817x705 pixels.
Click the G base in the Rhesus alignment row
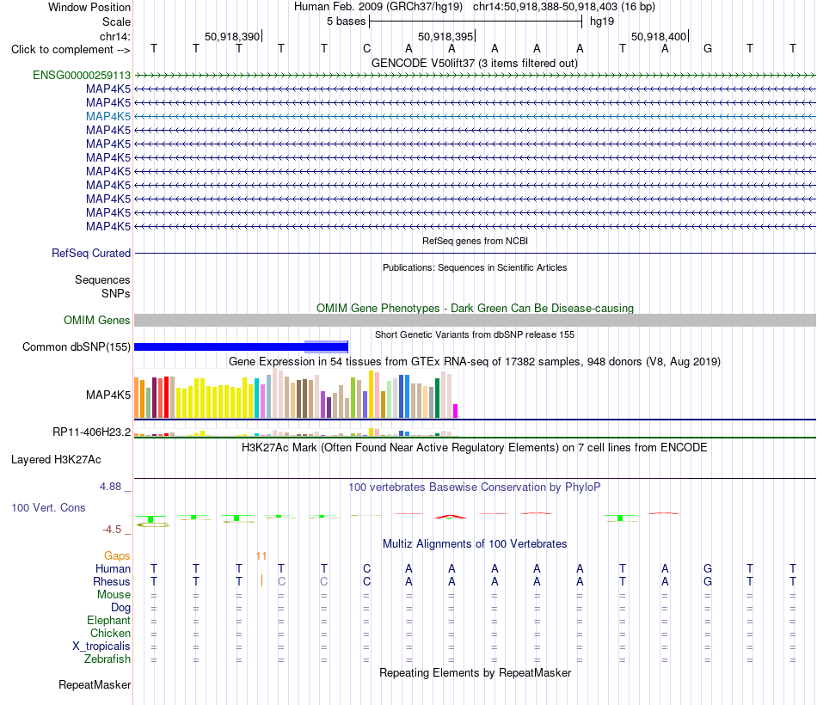coord(708,581)
